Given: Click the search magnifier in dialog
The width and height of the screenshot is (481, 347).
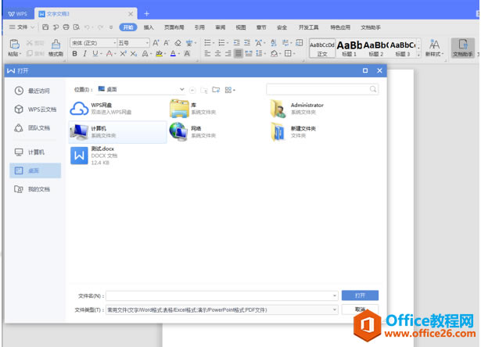Looking at the screenshot, I should click(x=373, y=89).
